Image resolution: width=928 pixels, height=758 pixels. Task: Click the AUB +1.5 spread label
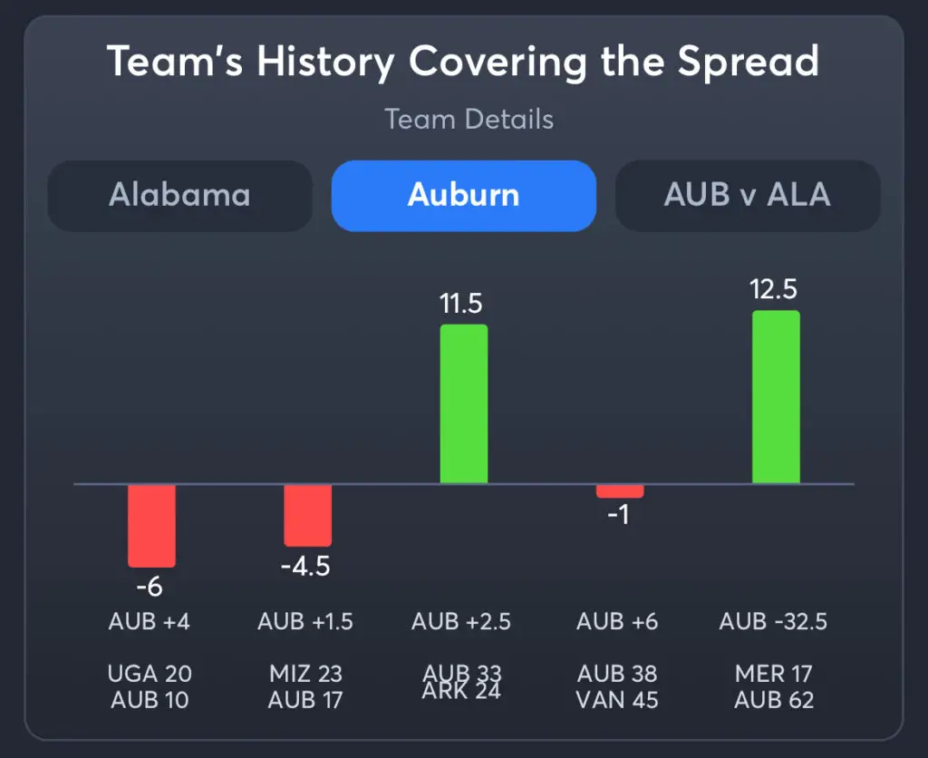(305, 622)
